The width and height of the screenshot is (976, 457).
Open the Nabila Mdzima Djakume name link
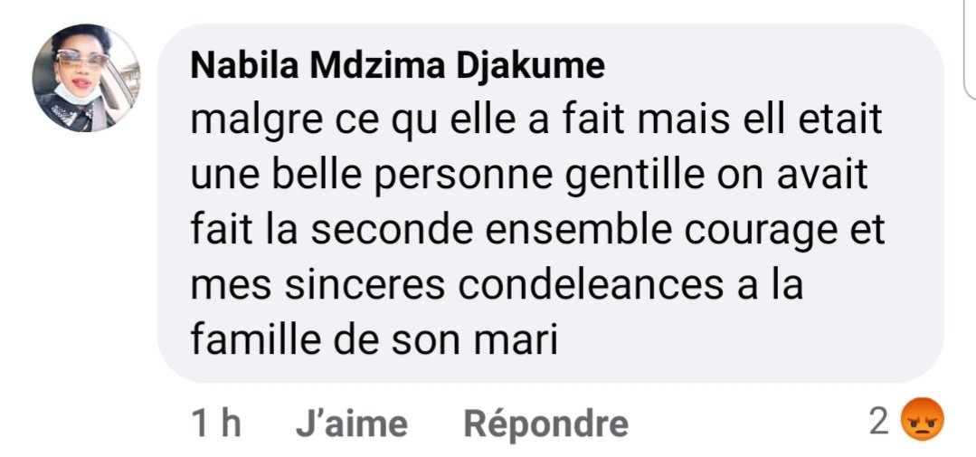pos(398,67)
